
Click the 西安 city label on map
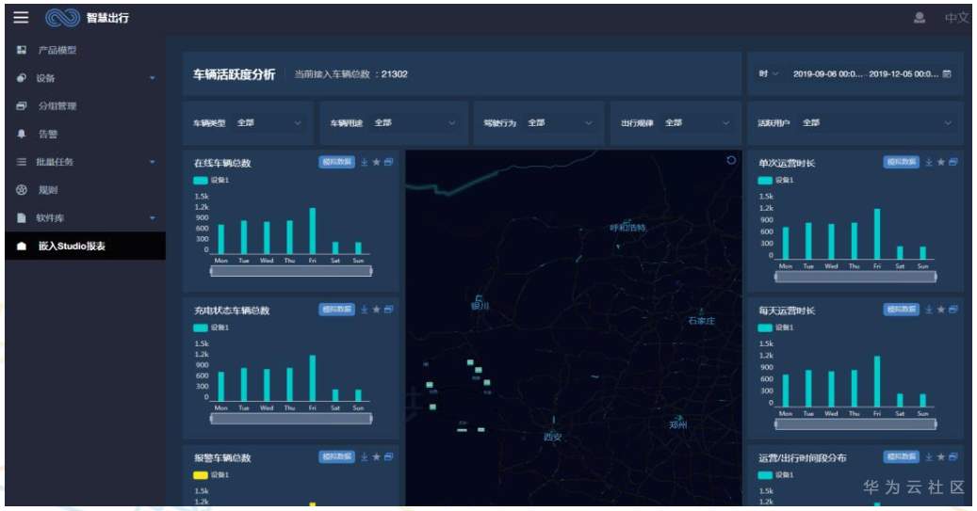coord(553,437)
